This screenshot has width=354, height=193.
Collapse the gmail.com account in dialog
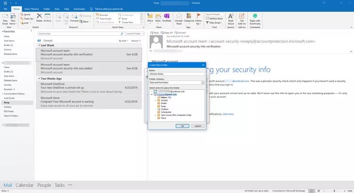tap(152, 95)
